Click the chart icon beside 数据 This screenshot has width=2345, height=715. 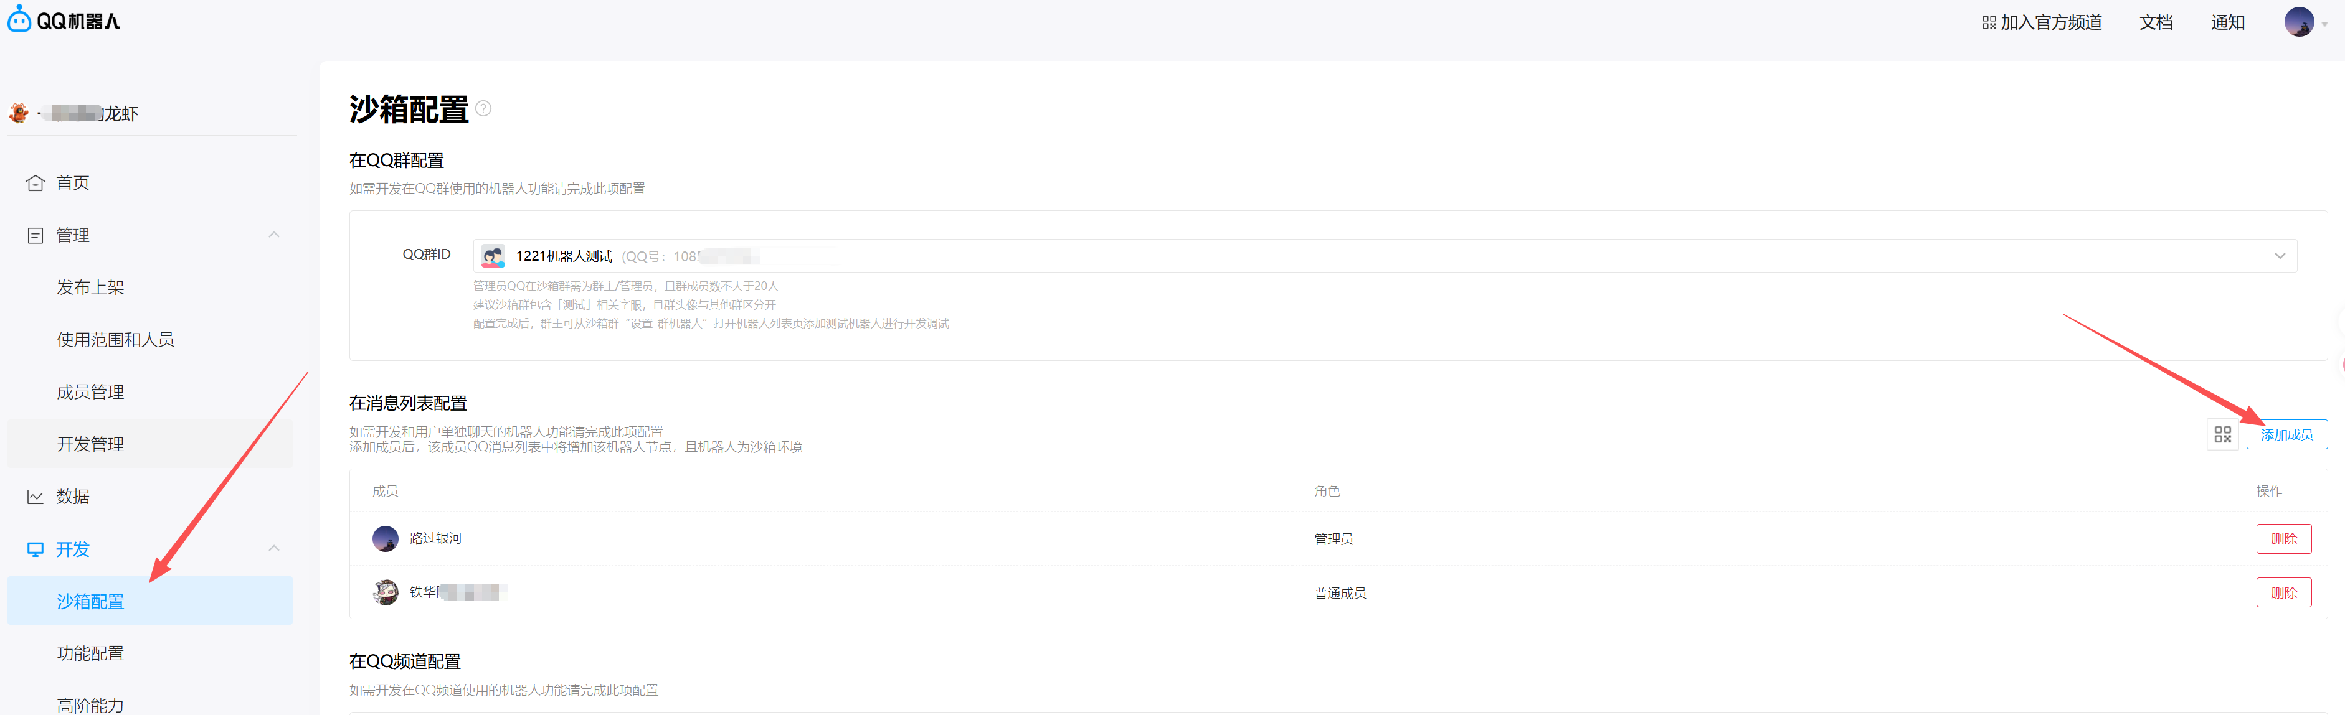[x=36, y=497]
